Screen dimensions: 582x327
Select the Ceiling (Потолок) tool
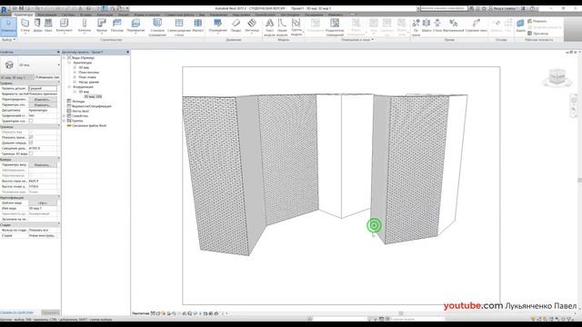tap(117, 25)
